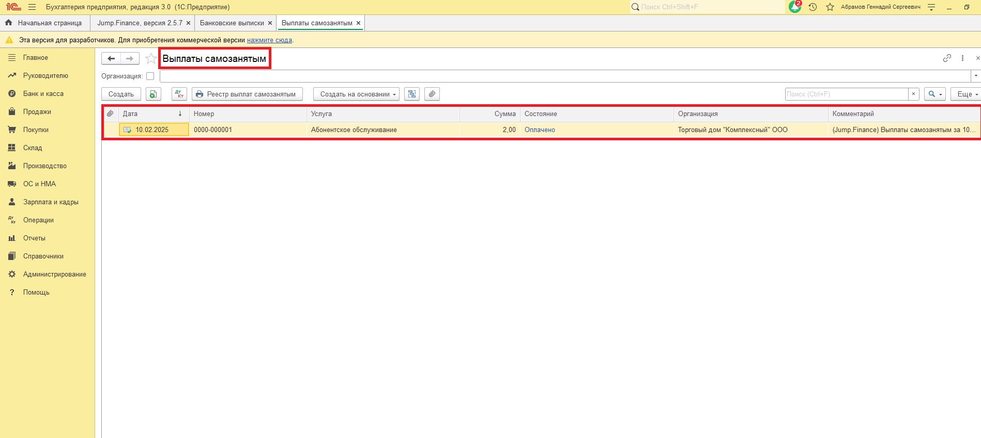This screenshot has width=981, height=438.
Task: Open Банк и касса sidebar section
Action: (x=43, y=94)
